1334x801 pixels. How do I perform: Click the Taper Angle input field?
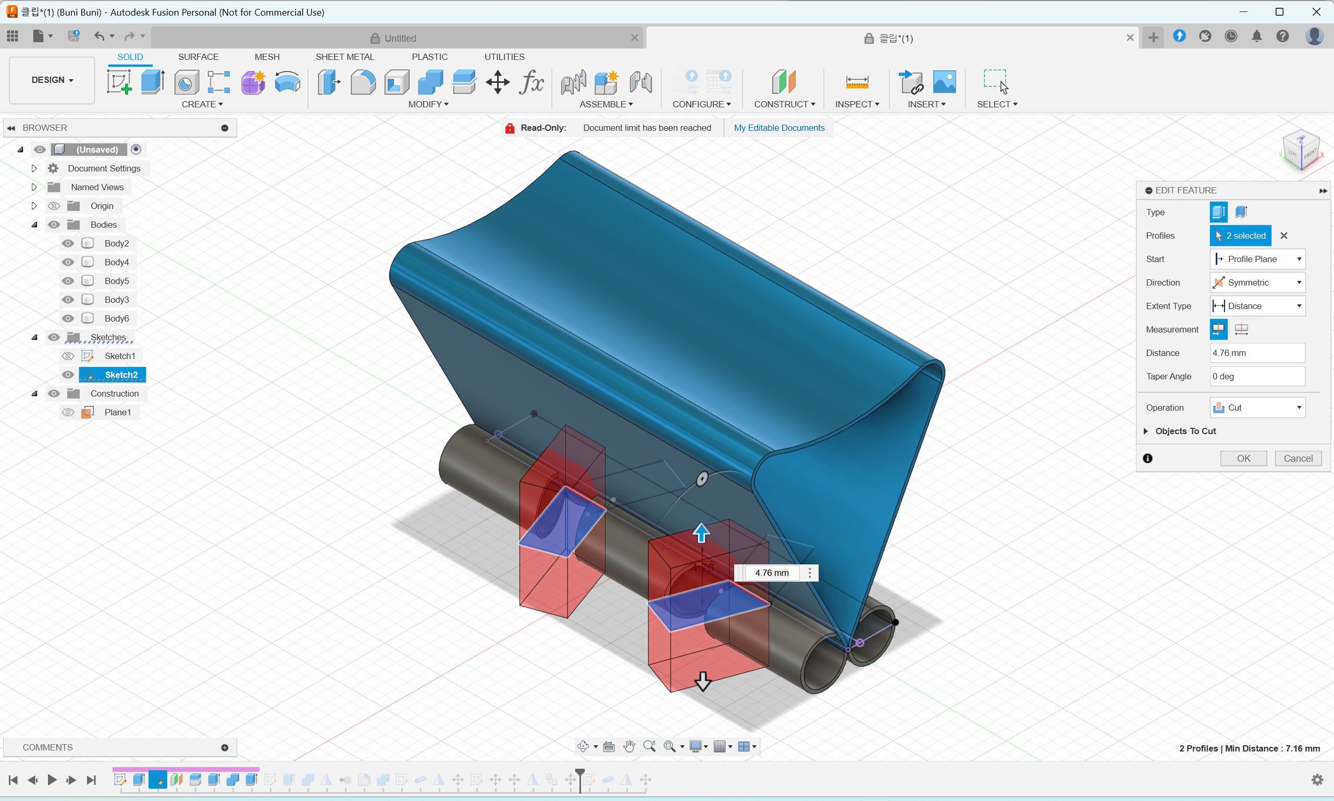click(x=1257, y=376)
